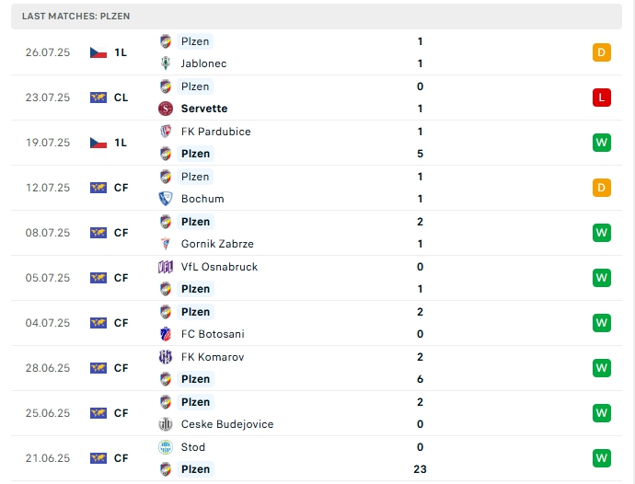
Task: Click the red L result badge
Action: tap(601, 98)
